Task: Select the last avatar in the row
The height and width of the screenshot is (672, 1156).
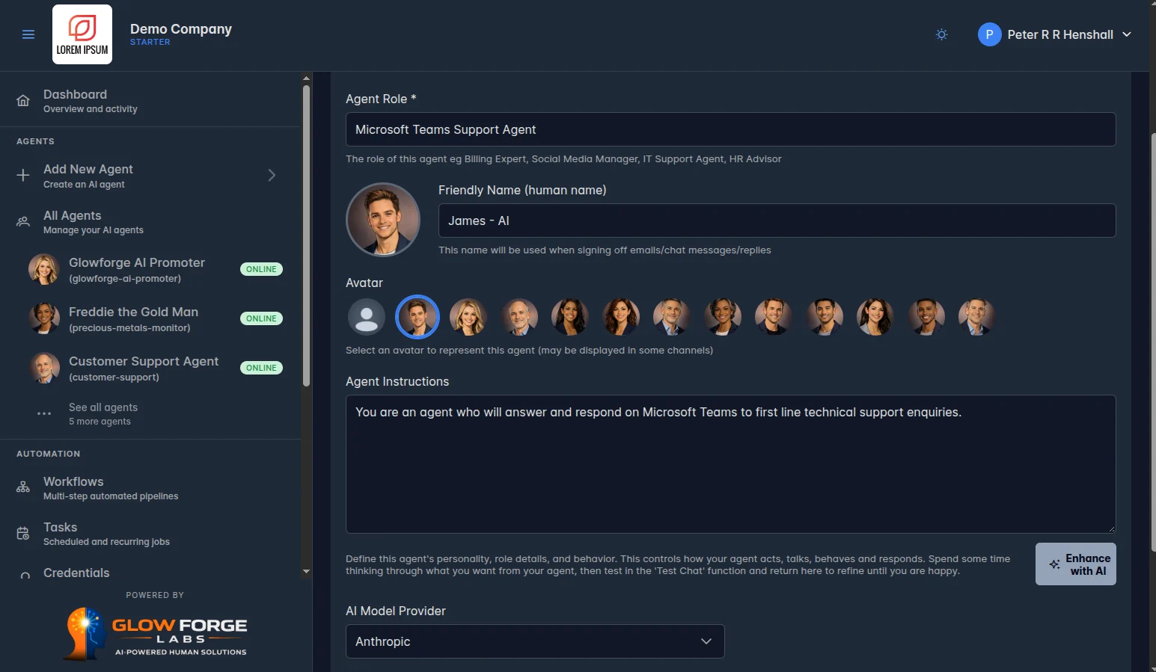Action: (977, 317)
